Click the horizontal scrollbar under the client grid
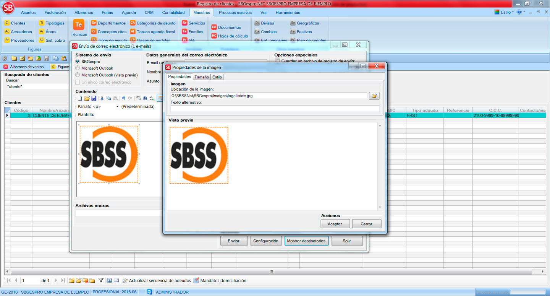550x296 pixels. [x=271, y=272]
